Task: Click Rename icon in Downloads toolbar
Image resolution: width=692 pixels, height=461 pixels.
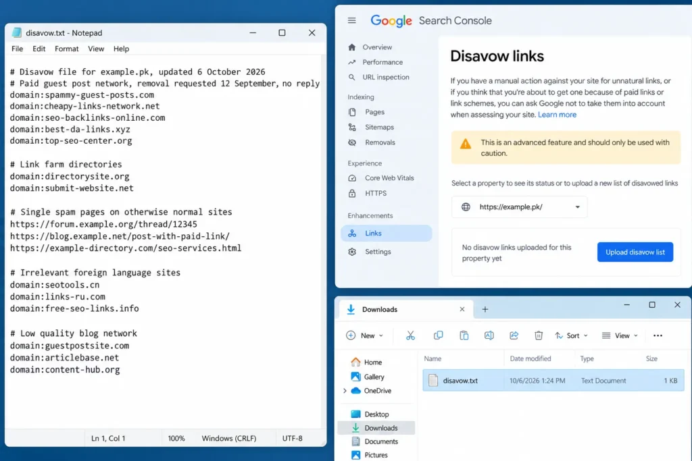Action: pyautogui.click(x=489, y=335)
